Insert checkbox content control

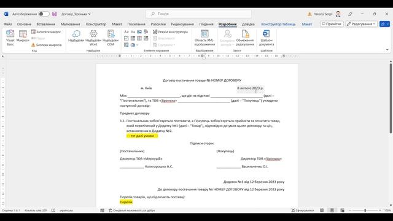(126, 38)
